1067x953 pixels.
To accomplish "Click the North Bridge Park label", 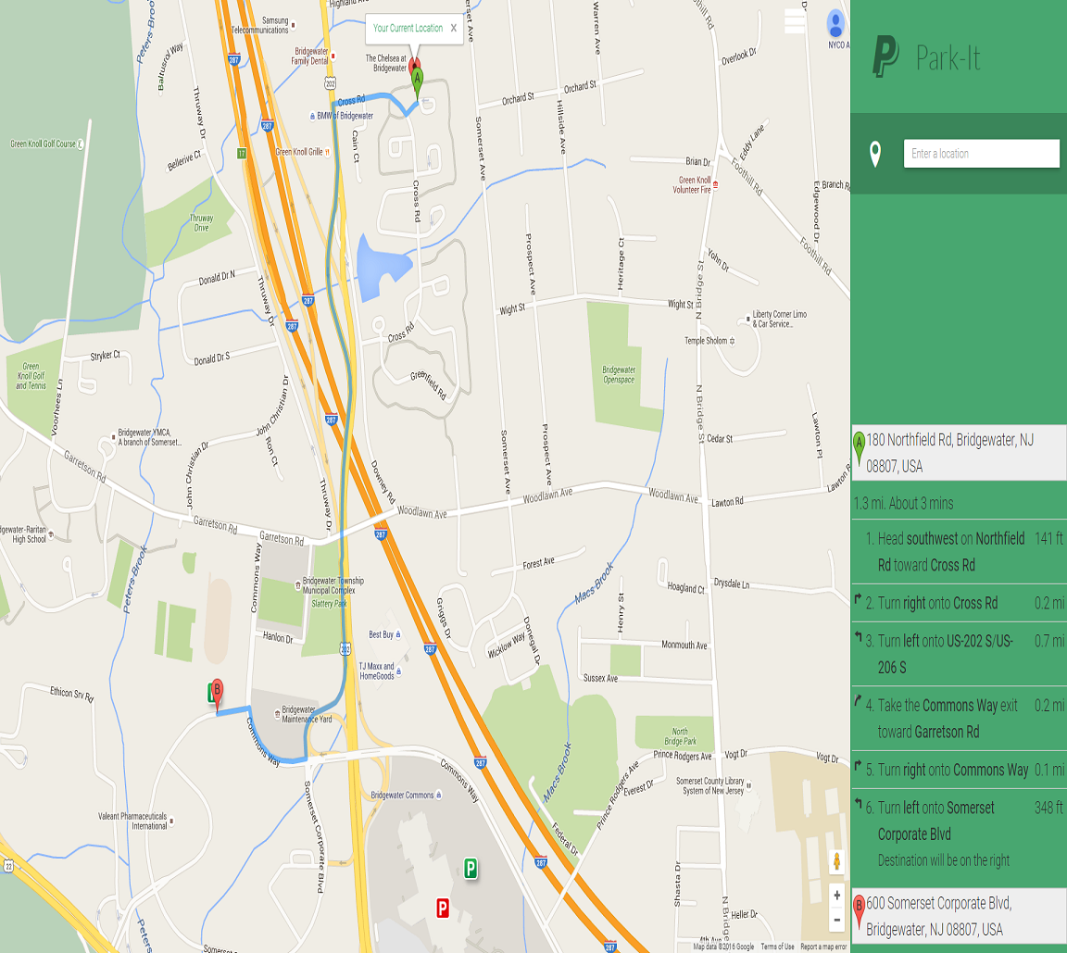I will 680,736.
